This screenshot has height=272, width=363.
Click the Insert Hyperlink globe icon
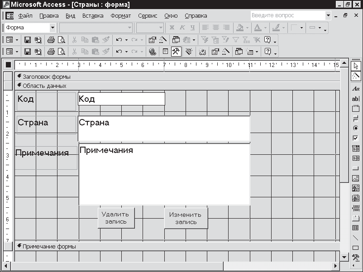pos(153,52)
